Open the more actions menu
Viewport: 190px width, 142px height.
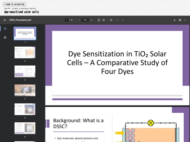(185, 20)
